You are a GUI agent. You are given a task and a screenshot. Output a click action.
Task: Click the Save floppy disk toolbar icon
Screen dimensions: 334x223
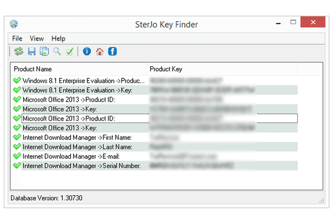(32, 51)
